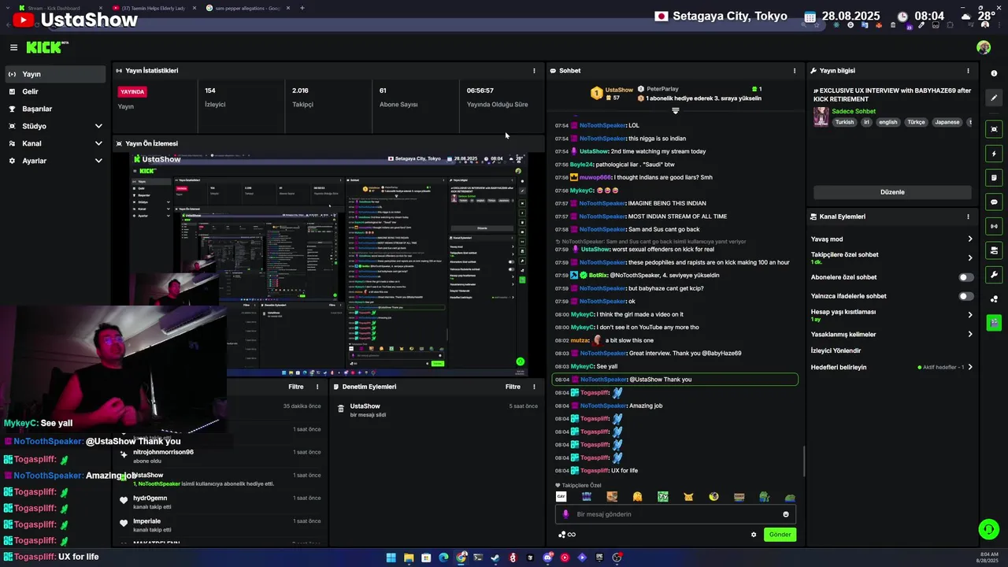Click the trash icon next to UstaShow moderation entry
This screenshot has width=1008, height=567.
click(341, 408)
